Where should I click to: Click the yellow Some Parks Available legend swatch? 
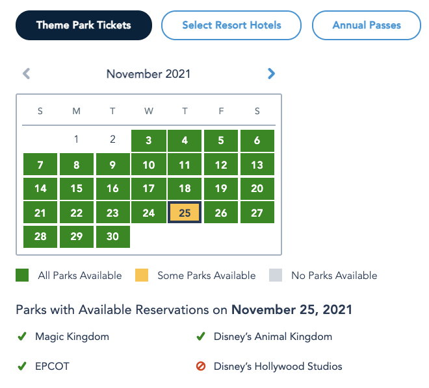point(142,275)
